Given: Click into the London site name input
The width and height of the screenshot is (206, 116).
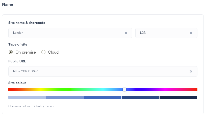Looking at the screenshot, I should tap(66, 33).
